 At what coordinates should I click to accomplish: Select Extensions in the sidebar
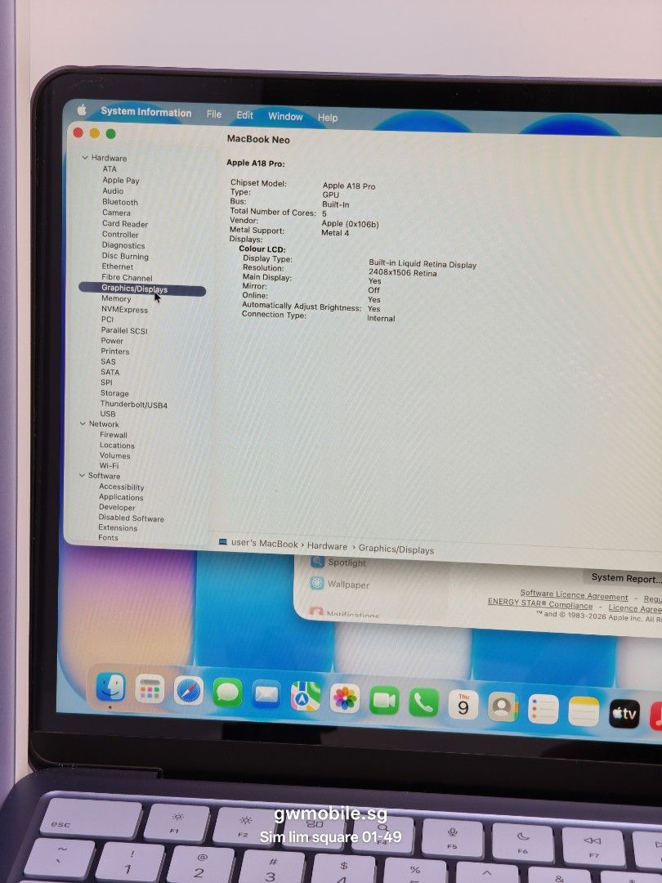pos(118,527)
